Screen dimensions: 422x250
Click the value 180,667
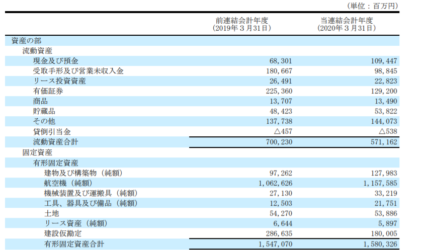[279, 71]
